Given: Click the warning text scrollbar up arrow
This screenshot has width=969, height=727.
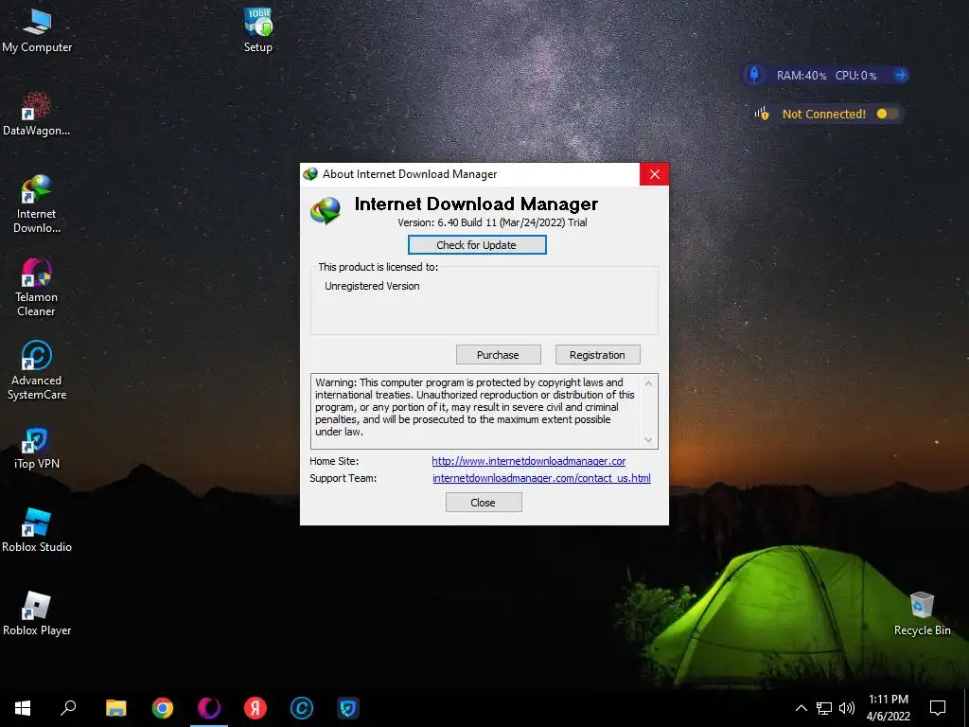Looking at the screenshot, I should [648, 383].
